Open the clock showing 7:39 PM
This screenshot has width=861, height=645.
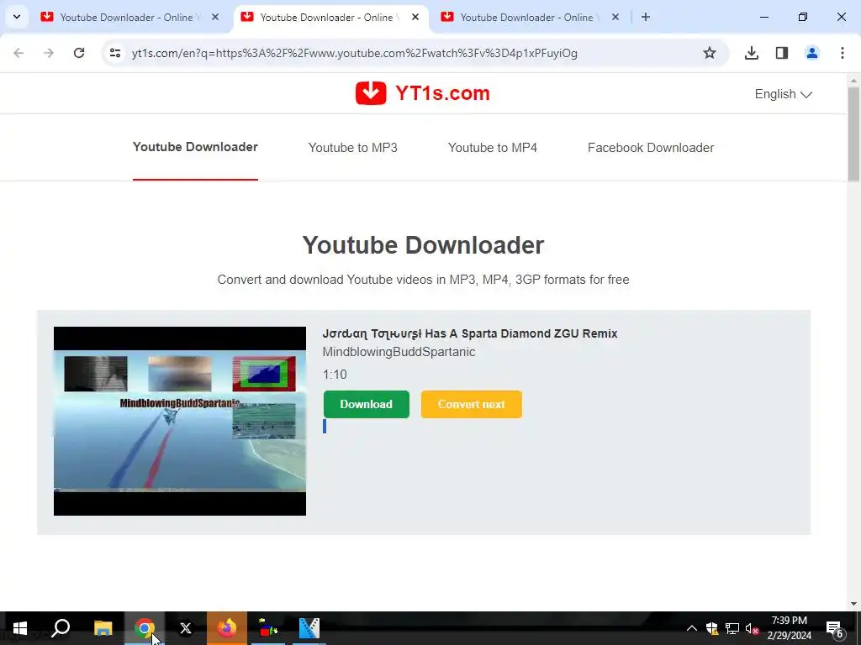coord(789,628)
